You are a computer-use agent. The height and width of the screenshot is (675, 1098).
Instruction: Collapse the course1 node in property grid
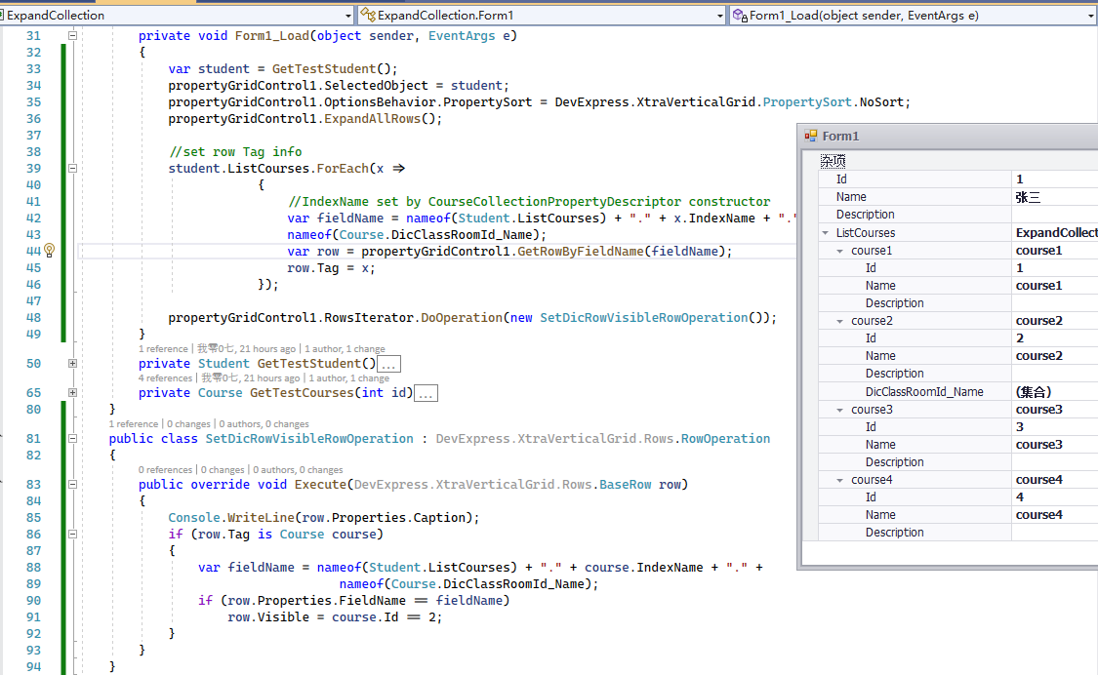pyautogui.click(x=841, y=251)
